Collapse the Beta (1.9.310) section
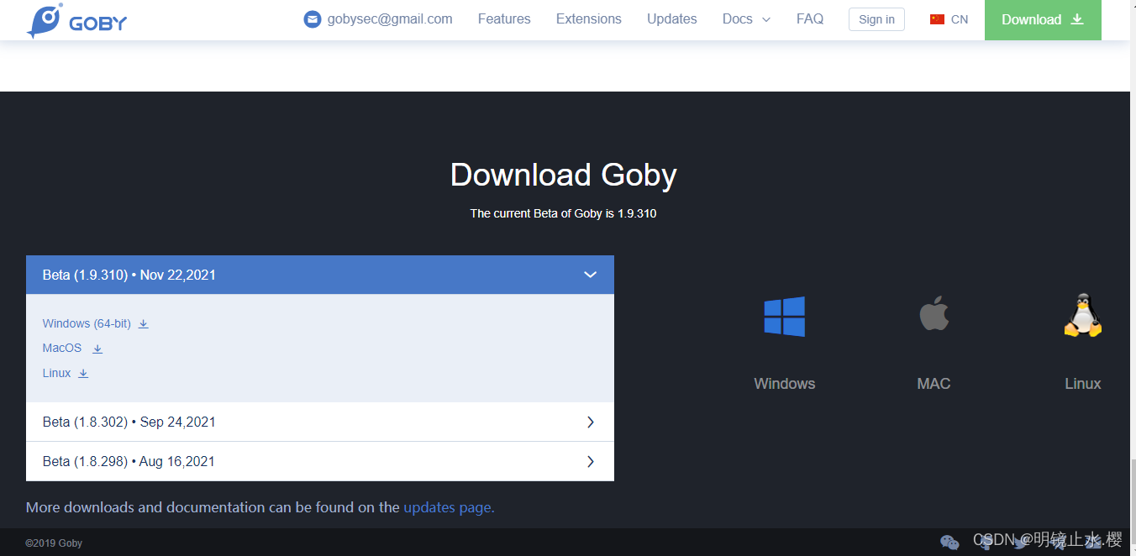The image size is (1136, 556). (x=590, y=275)
